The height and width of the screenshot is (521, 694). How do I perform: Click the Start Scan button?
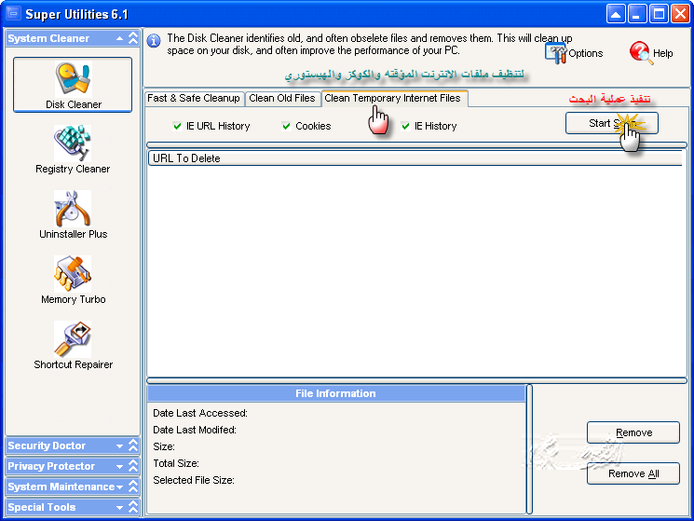coord(612,123)
